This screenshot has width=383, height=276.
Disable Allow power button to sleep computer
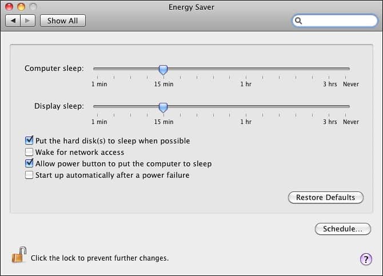pos(29,163)
